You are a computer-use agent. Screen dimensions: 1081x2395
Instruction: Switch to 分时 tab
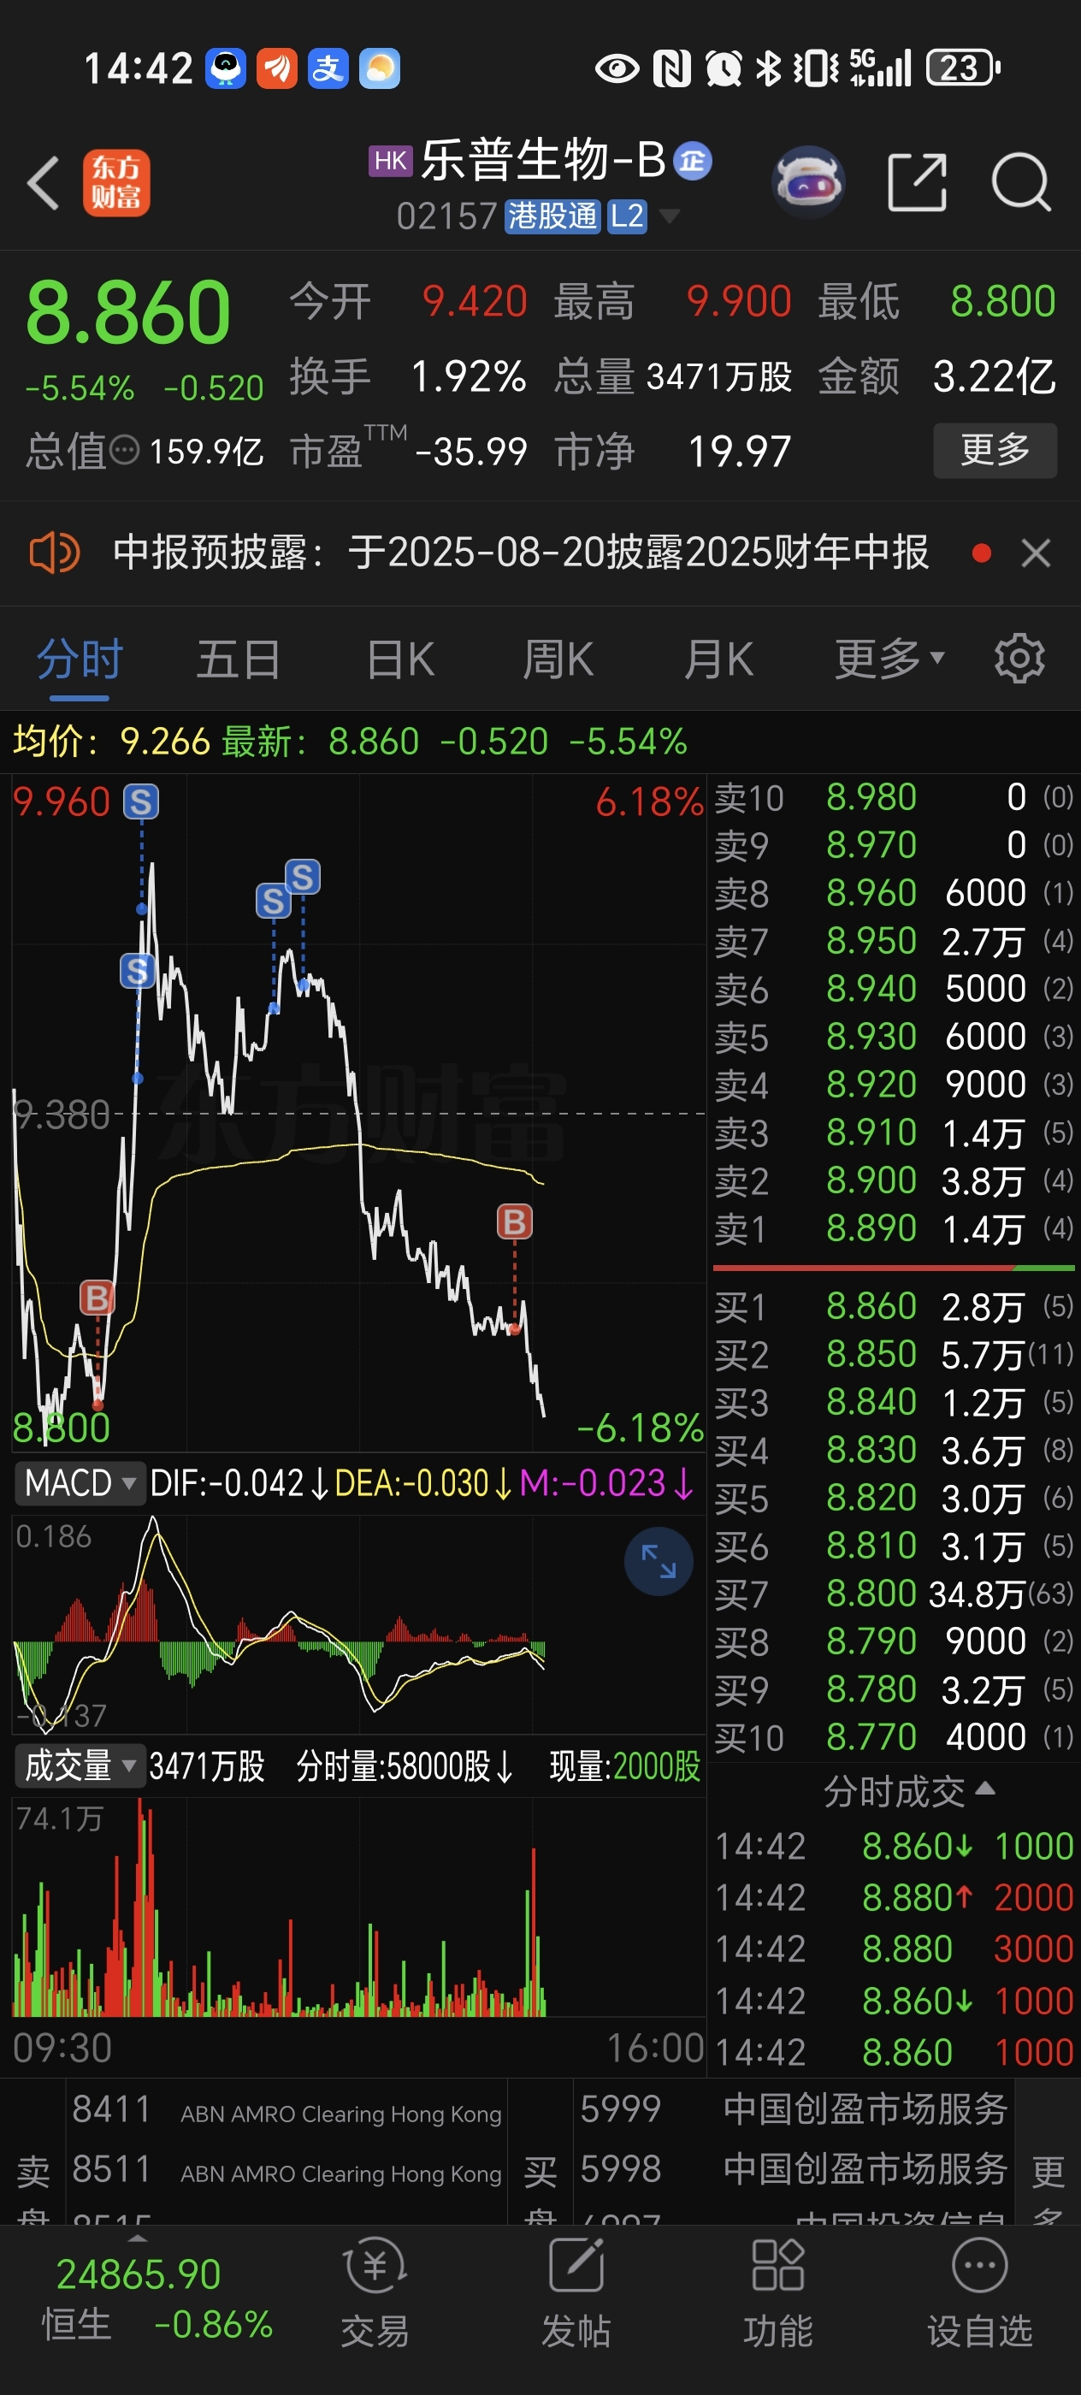point(80,659)
